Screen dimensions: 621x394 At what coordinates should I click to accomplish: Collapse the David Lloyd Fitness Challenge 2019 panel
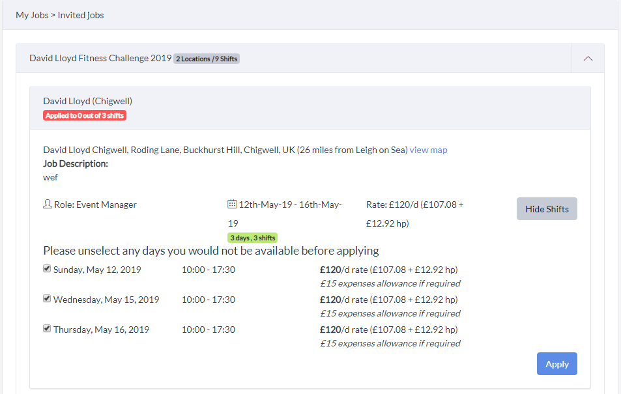588,58
